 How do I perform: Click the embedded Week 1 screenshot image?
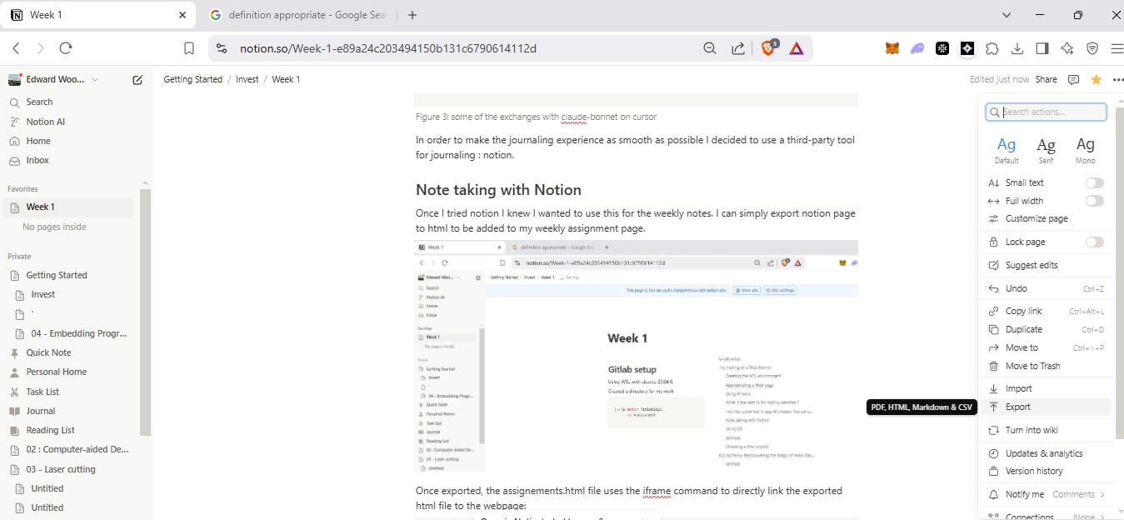pos(637,356)
